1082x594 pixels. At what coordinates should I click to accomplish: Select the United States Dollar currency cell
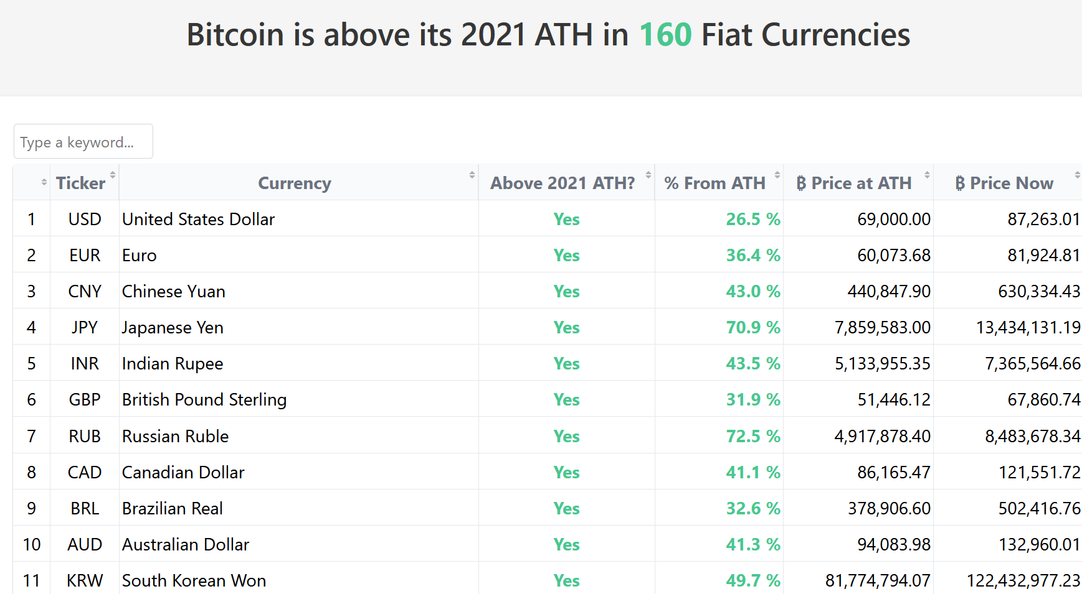[198, 220]
